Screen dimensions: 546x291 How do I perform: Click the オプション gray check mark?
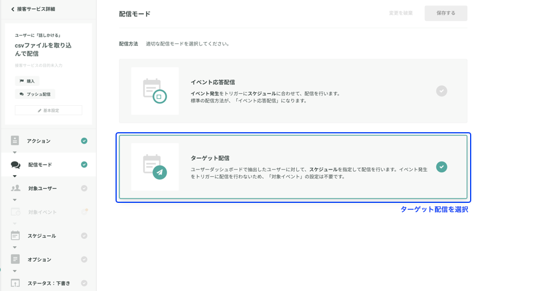point(84,259)
